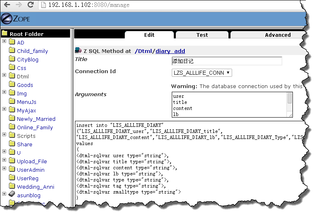This screenshot has width=318, height=217.
Task: Click the Root Folder icon
Action: [x=4, y=33]
